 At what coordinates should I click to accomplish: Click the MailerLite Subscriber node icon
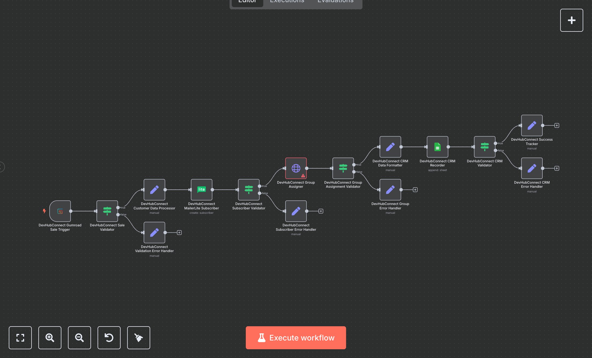(201, 189)
